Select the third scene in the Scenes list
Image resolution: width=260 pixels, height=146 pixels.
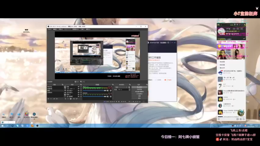55,91
